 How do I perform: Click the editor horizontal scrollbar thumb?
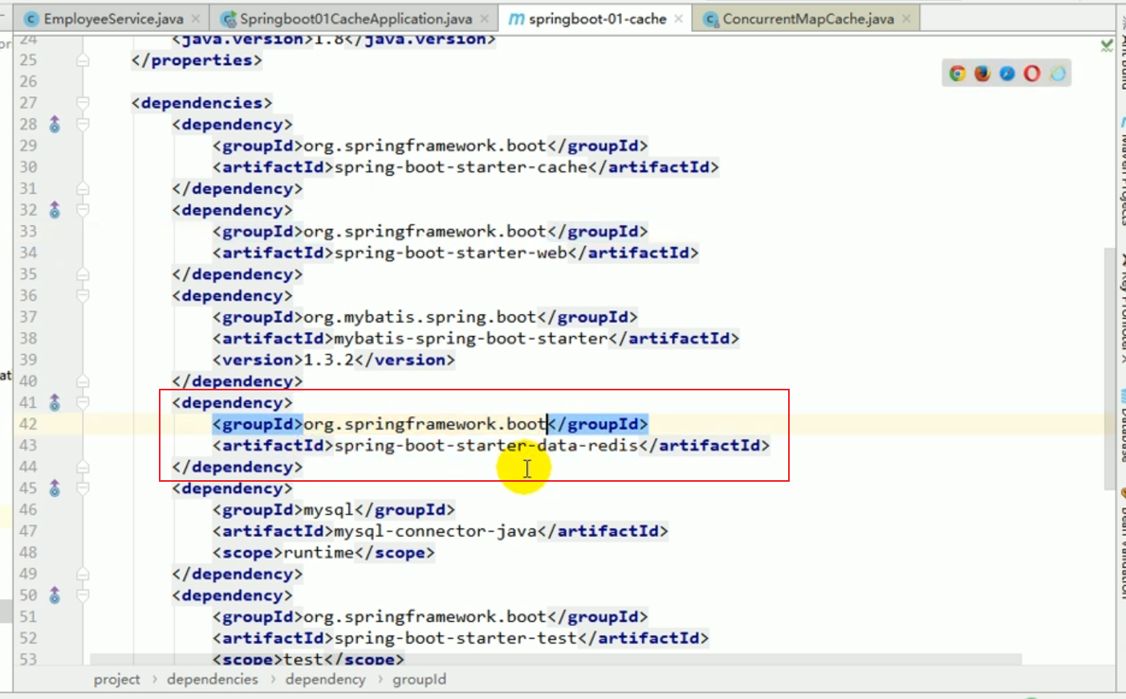[x=556, y=659]
